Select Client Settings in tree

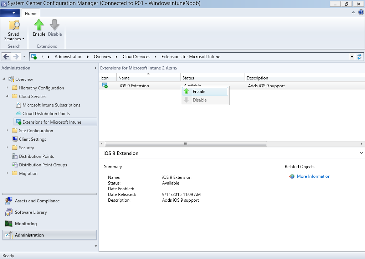coord(32,139)
